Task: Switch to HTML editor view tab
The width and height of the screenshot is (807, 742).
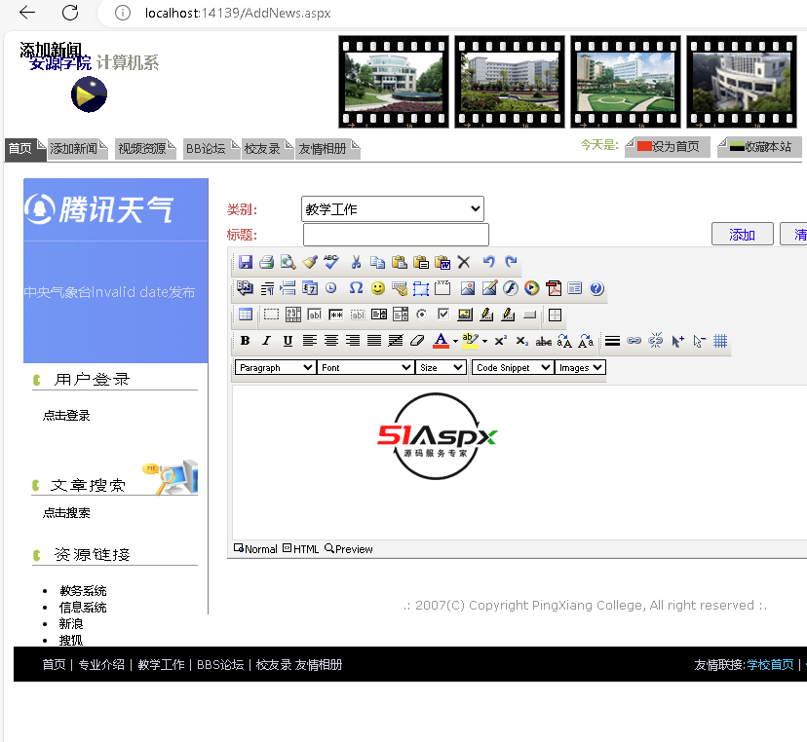Action: coord(300,549)
